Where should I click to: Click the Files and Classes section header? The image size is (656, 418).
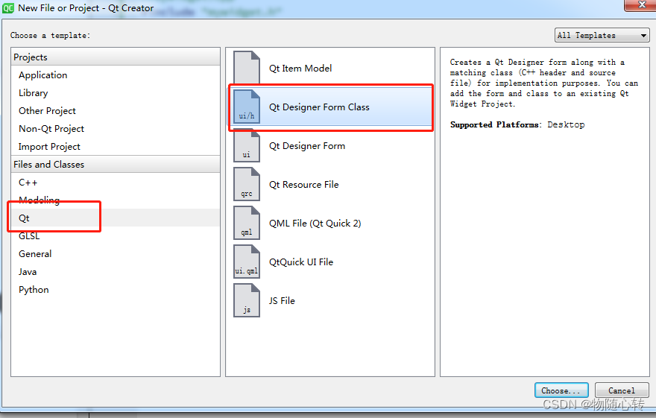click(x=115, y=164)
